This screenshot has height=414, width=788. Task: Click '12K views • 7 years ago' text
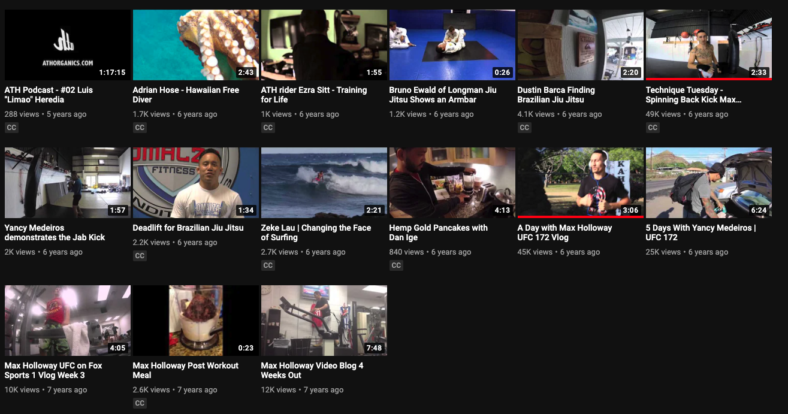(x=302, y=389)
